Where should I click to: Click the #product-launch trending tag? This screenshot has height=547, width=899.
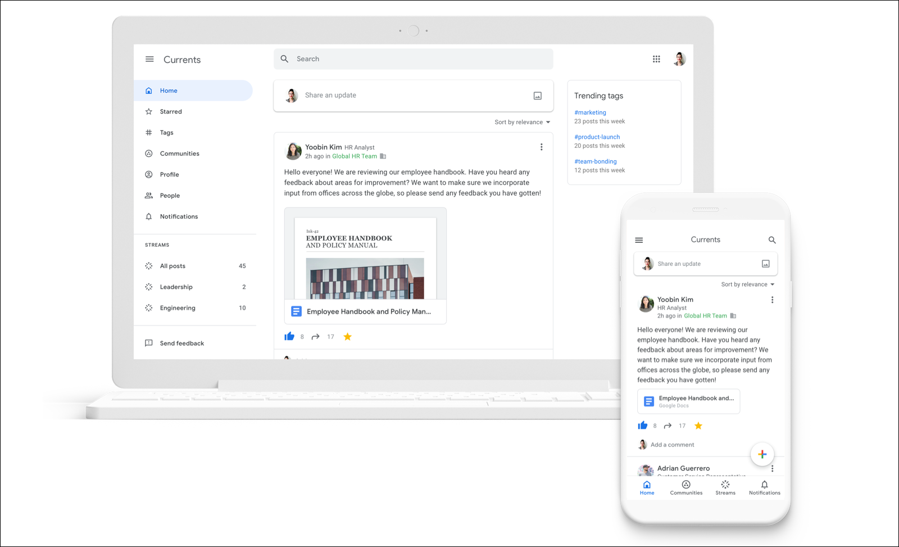pyautogui.click(x=597, y=137)
